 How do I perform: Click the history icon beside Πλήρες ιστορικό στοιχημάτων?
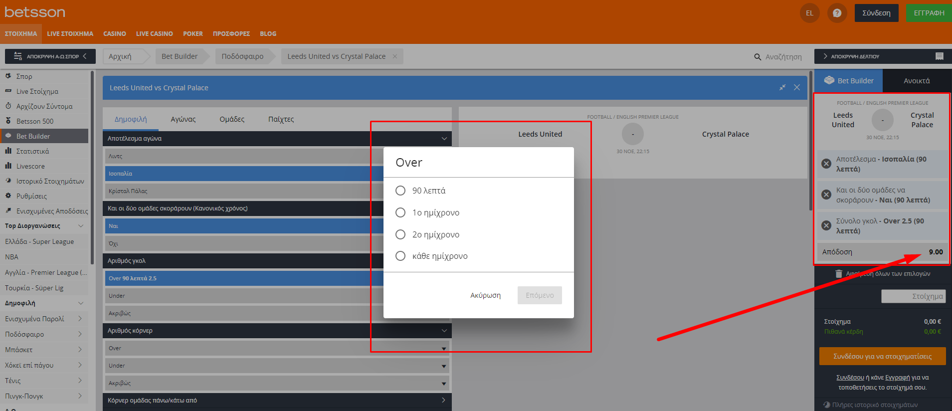pos(827,405)
